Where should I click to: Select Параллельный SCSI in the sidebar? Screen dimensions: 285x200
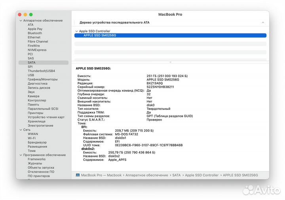(43, 109)
